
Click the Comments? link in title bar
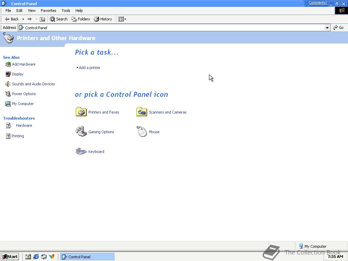[x=318, y=2]
